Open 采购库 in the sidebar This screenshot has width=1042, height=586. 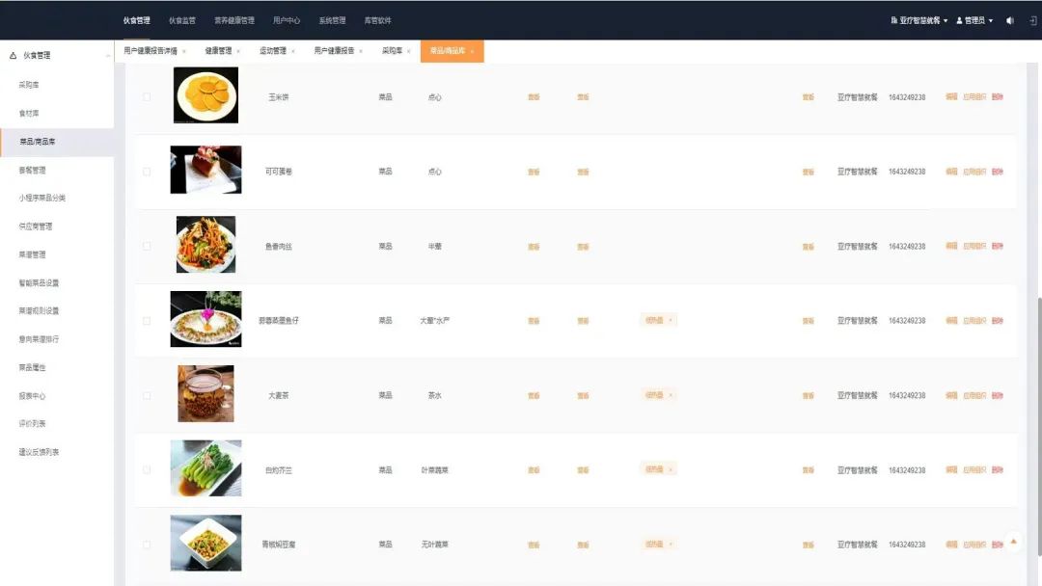point(29,85)
